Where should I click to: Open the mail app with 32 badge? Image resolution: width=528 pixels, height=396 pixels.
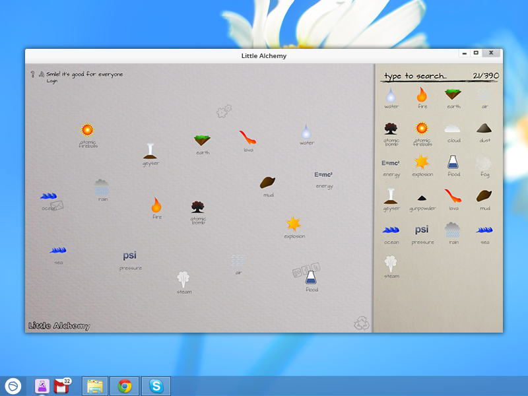click(x=61, y=386)
